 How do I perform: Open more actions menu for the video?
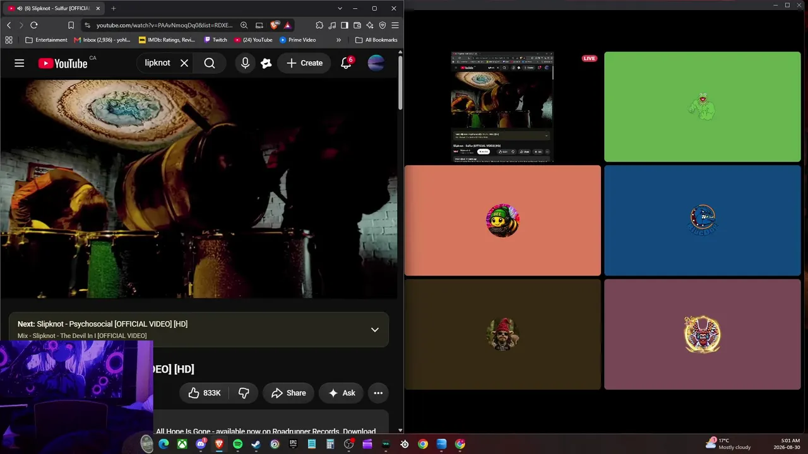pyautogui.click(x=378, y=393)
